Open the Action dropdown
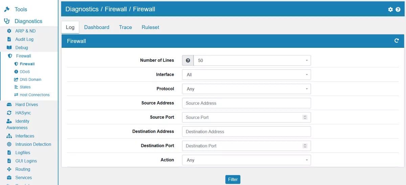The image size is (406, 185). [x=246, y=160]
